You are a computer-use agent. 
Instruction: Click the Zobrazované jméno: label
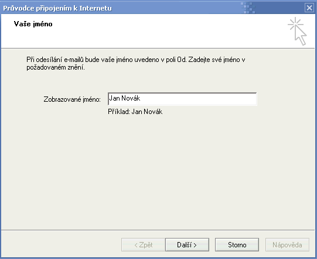point(72,99)
